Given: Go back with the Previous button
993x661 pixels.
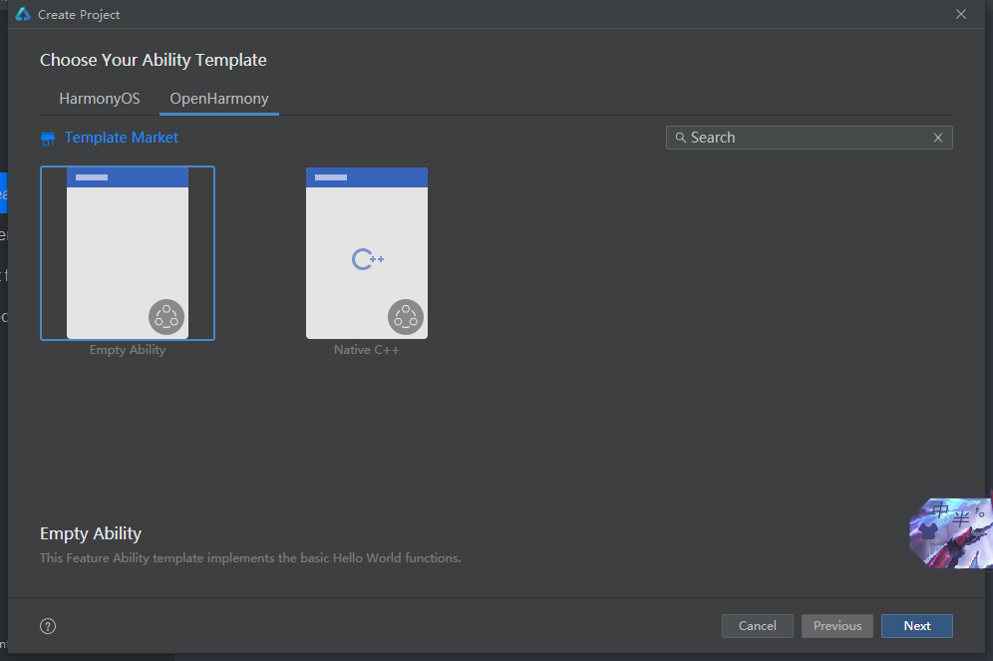Looking at the screenshot, I should click(837, 626).
